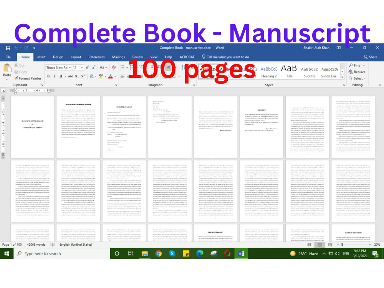This screenshot has width=384, height=288.
Task: Activate the Format Painter
Action: (28, 78)
